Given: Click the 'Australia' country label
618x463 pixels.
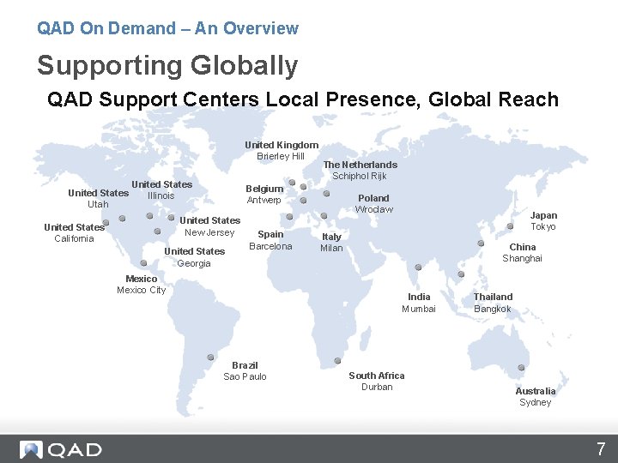Looking at the screenshot, I should tap(536, 391).
